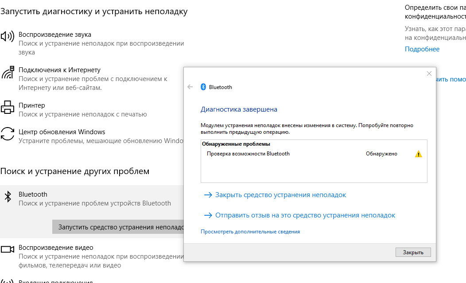This screenshot has height=283, width=466.
Task: Click the 'Обнаруженные проблемы' list header
Action: click(x=236, y=144)
